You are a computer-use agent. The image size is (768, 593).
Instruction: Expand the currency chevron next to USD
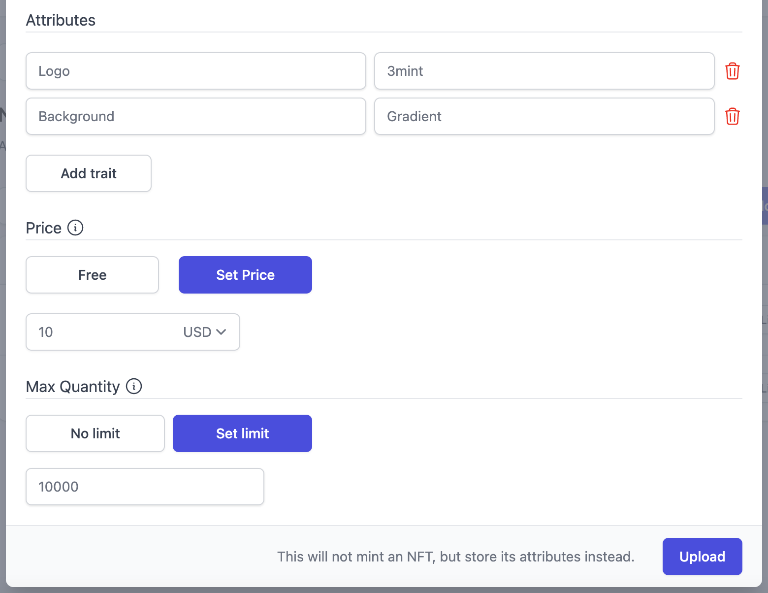pos(221,332)
